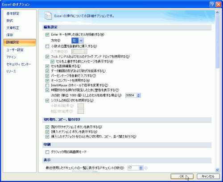Enable IntelliMouse wheel zoom checkbox
This screenshot has width=223, height=182.
47,85
